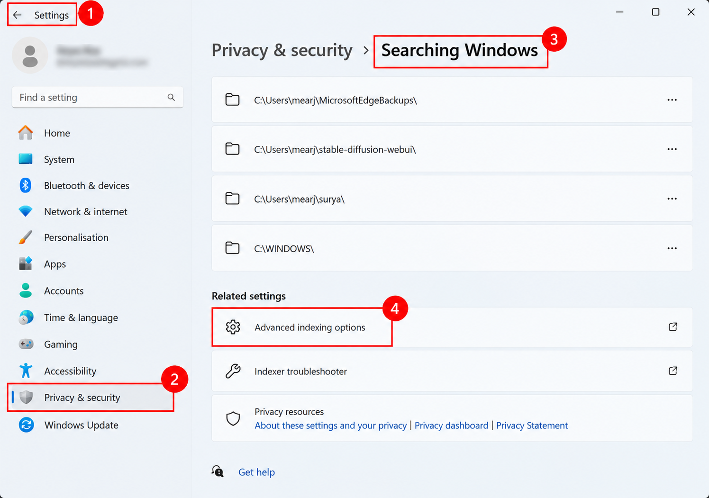Click the Find a setting search box

(x=97, y=97)
